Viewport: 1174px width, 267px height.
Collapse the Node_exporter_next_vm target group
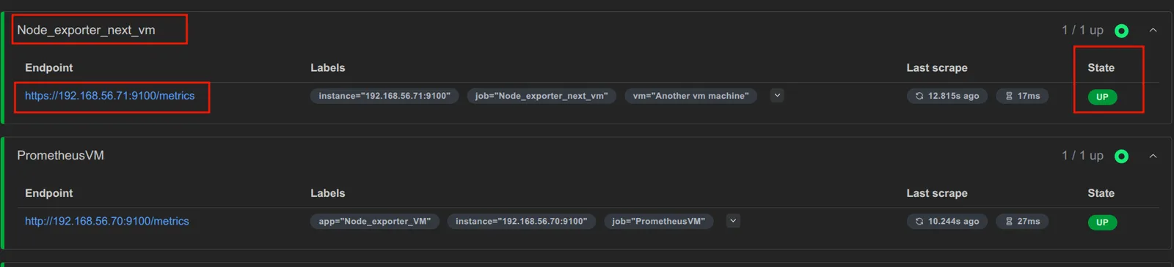tap(1153, 30)
